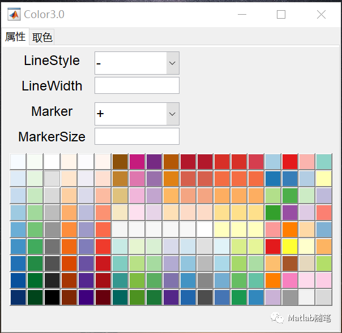Switch to the 取色 tab
The width and height of the screenshot is (342, 333).
tap(42, 37)
